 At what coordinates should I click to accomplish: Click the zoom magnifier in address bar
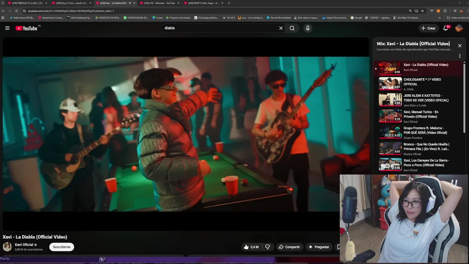point(411,11)
